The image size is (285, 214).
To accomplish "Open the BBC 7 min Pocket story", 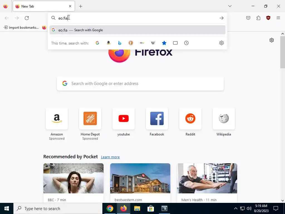I will (x=73, y=183).
